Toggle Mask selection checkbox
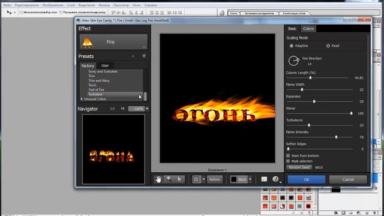This screenshot has width=384, height=216. click(288, 161)
